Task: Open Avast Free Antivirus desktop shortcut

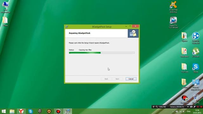Action: [x=174, y=7]
